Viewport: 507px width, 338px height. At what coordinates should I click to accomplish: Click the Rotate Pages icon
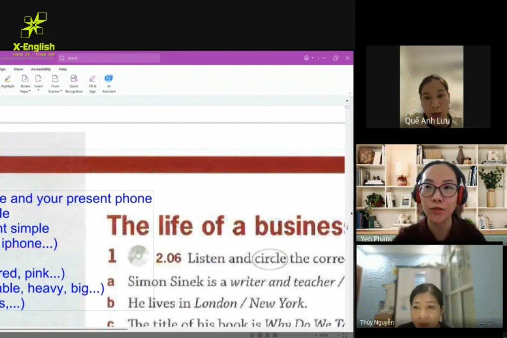tap(25, 79)
